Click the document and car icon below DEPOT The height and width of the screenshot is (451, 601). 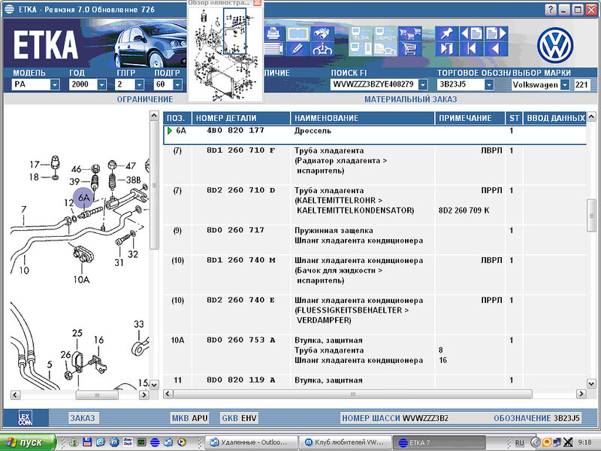click(x=385, y=49)
